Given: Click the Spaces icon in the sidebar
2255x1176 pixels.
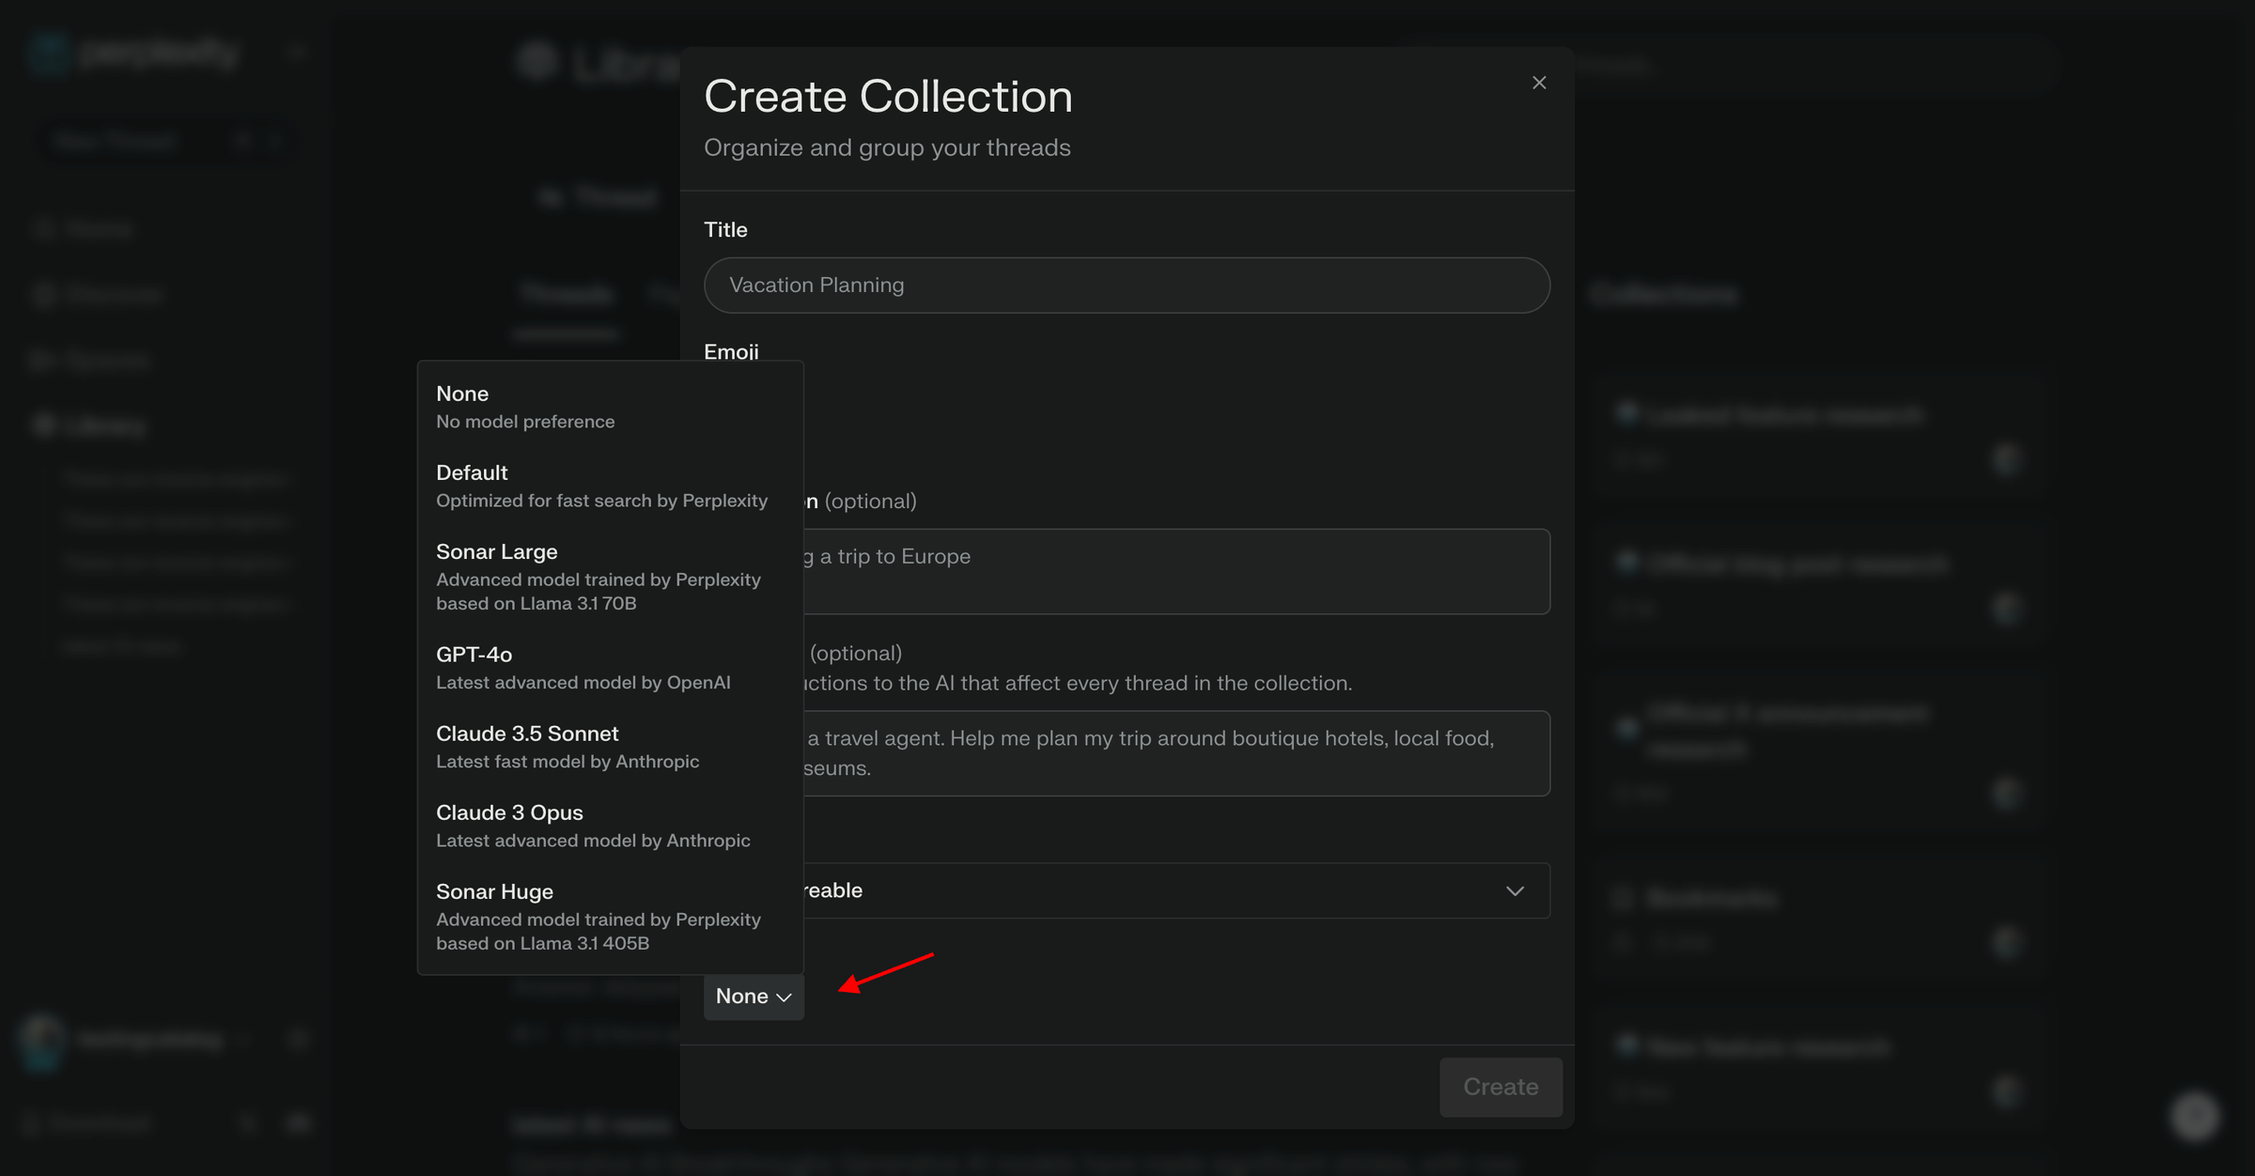Looking at the screenshot, I should (x=44, y=360).
